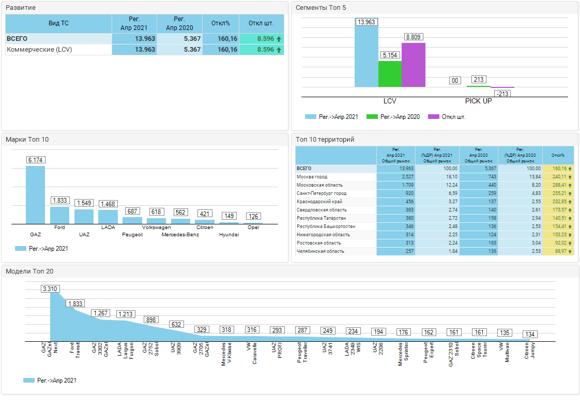Click the Ford bar labeled 1.833 in the brands chart
Viewport: 580px width, 410px height.
59,215
